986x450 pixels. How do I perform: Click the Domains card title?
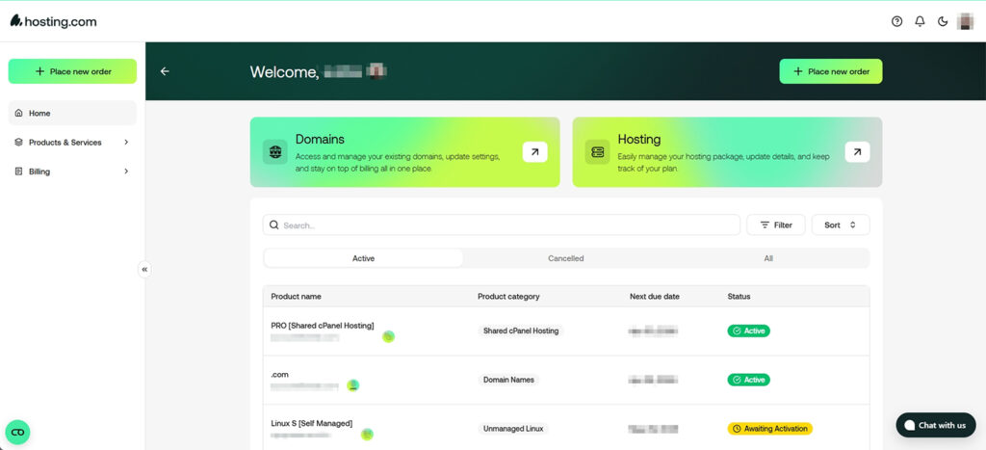tap(320, 139)
